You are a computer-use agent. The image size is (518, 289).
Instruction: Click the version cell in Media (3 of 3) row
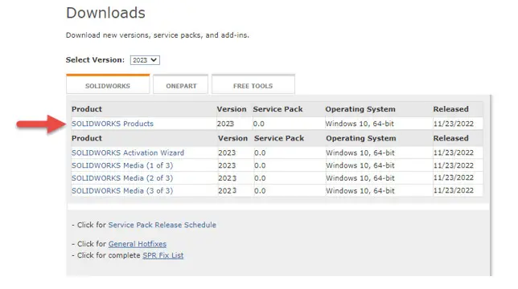pyautogui.click(x=227, y=191)
